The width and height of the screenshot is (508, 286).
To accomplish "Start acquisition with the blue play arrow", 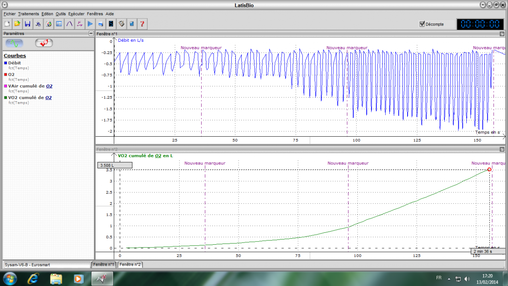I will click(90, 24).
